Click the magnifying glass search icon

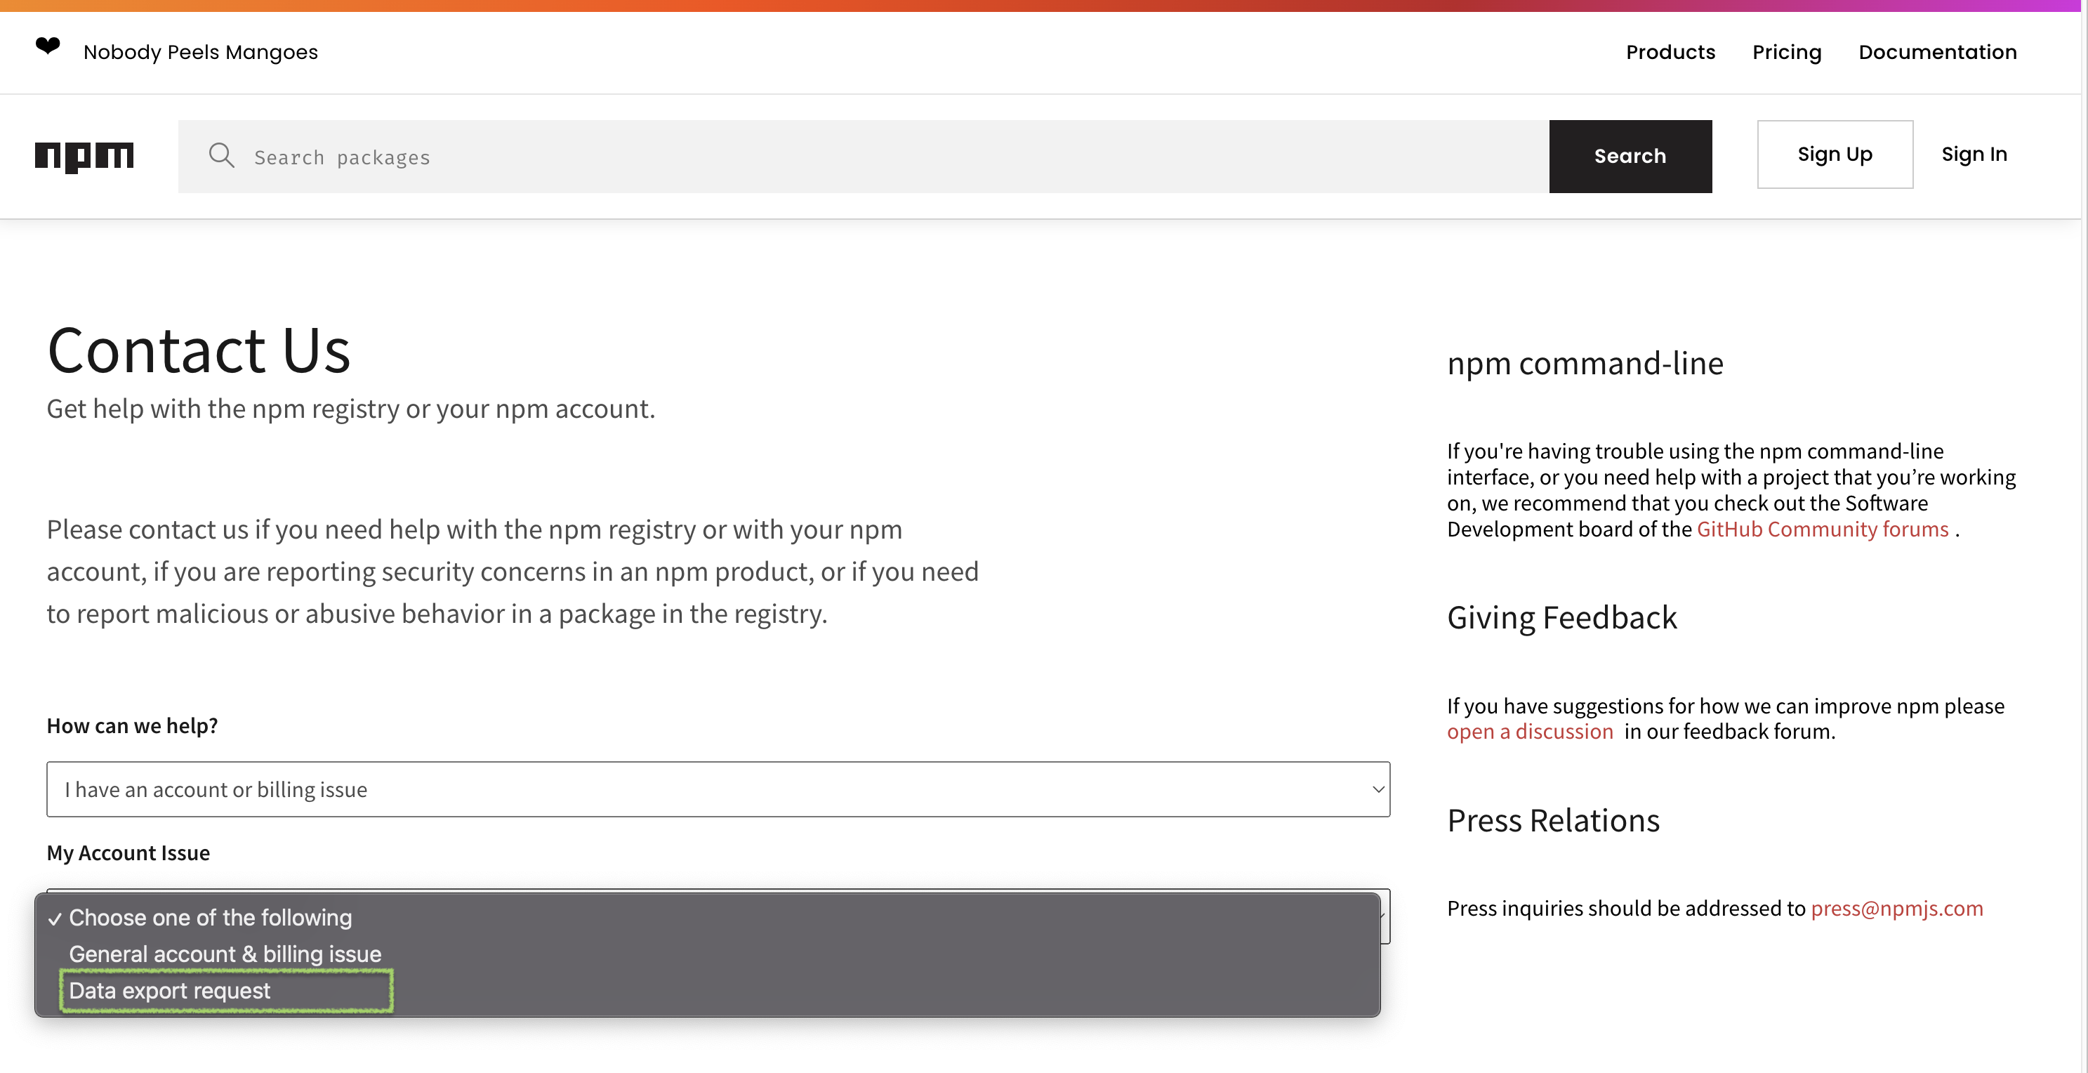point(221,156)
